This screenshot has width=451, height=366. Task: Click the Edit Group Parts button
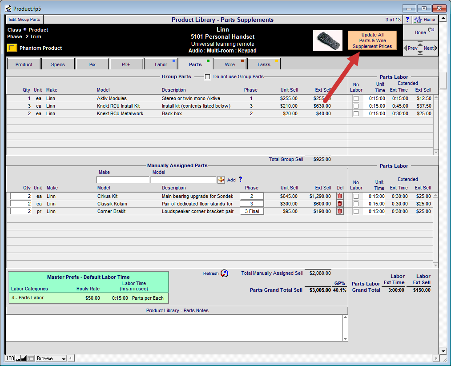(x=24, y=19)
